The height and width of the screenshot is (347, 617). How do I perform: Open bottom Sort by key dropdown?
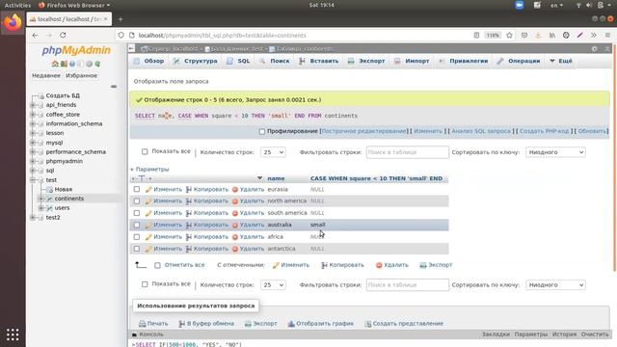(555, 285)
